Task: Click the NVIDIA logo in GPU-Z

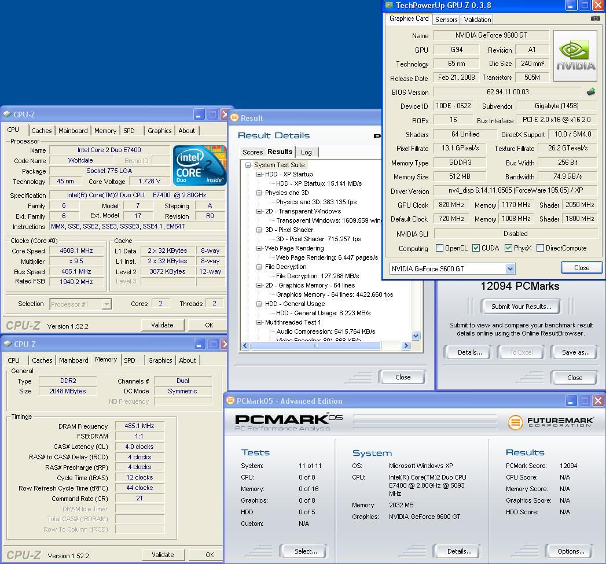Action: 575,56
